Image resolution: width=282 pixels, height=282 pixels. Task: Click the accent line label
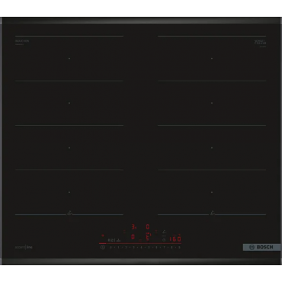coord(24,247)
